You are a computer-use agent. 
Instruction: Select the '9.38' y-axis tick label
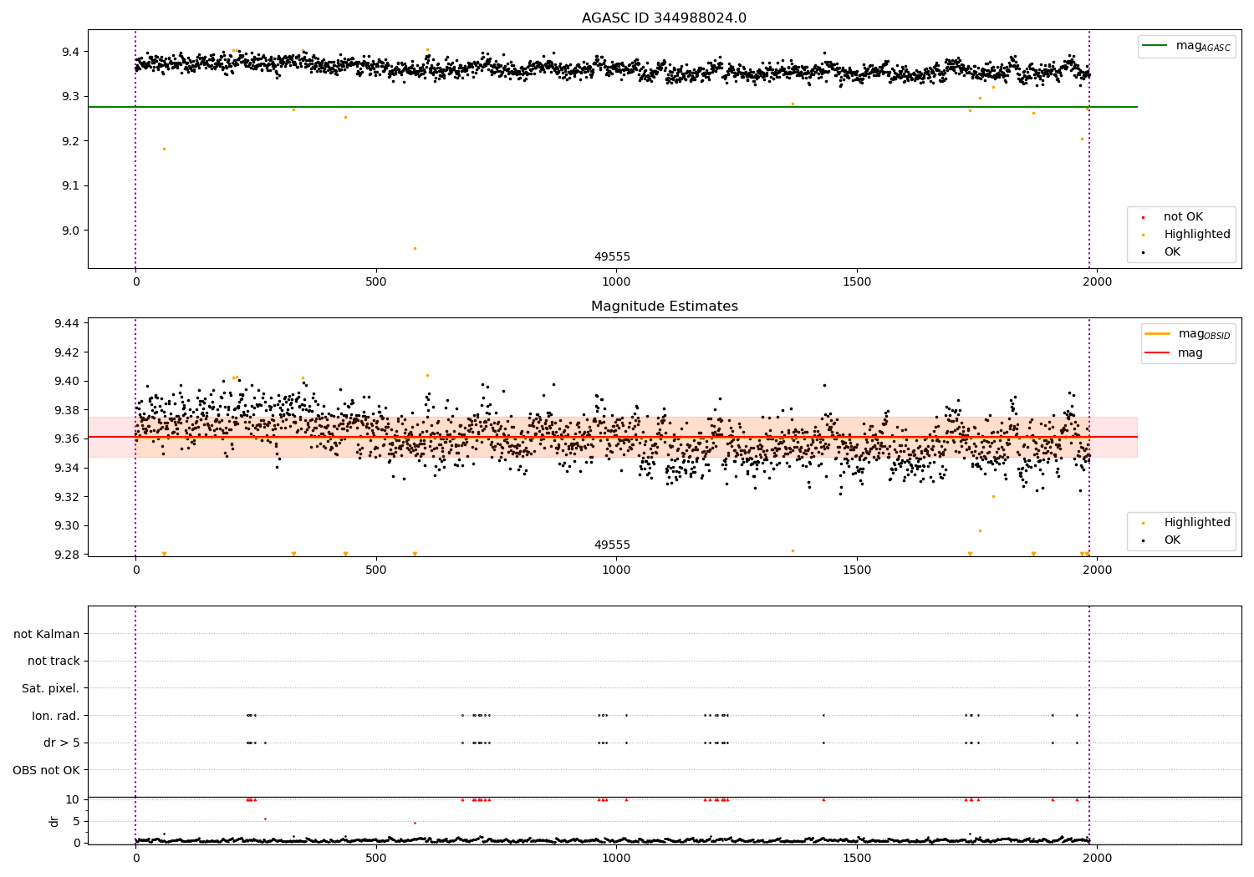pos(67,410)
